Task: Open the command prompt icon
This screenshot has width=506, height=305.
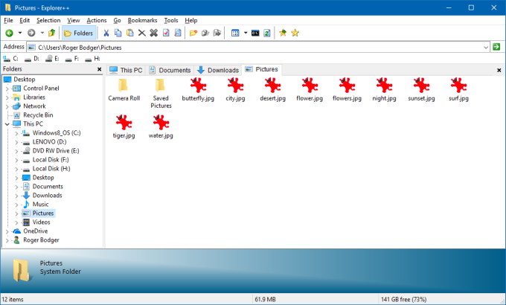Action: (x=255, y=33)
